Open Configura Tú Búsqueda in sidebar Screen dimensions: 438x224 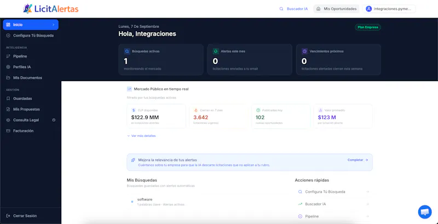31,36
